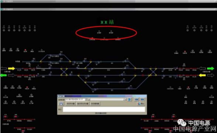The image size is (217, 133).
Task: Click the floppy disk save icon
Action: click(61, 104)
